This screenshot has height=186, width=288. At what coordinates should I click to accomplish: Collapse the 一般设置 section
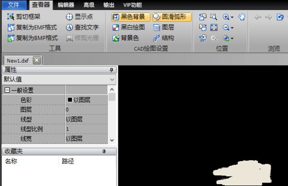(x=7, y=90)
